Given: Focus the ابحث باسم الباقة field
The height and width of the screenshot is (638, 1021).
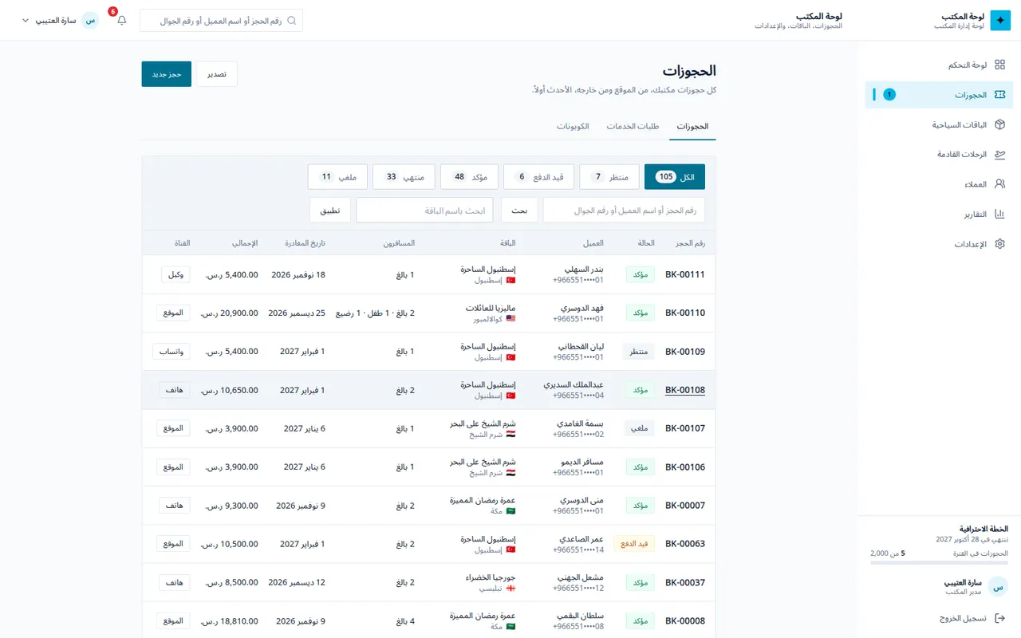Looking at the screenshot, I should (x=424, y=211).
